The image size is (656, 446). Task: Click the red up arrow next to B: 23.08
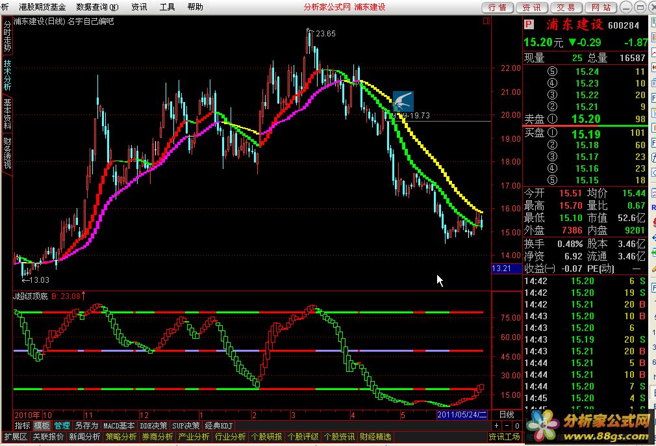pos(83,296)
